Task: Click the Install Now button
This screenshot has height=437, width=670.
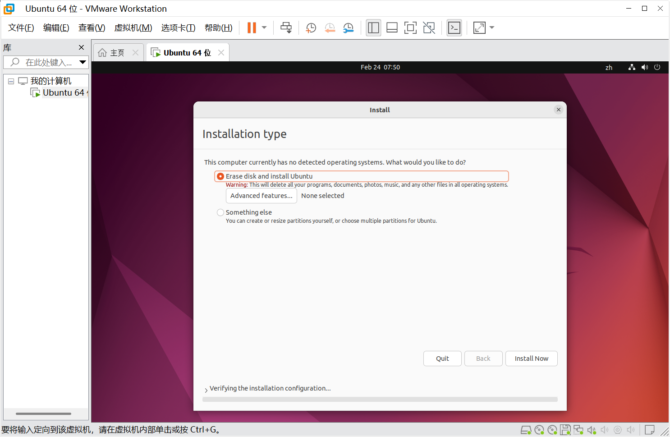Action: click(531, 359)
